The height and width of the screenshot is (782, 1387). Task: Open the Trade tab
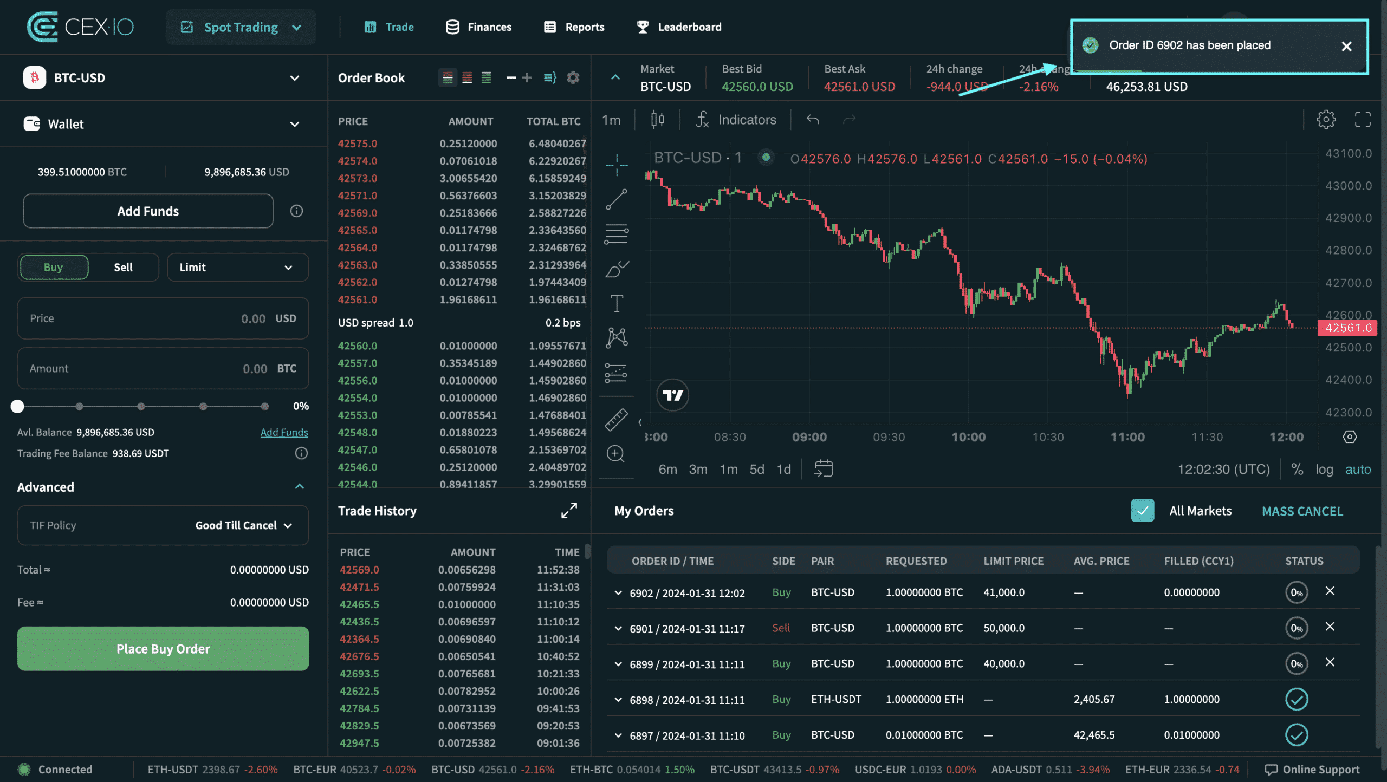(389, 27)
